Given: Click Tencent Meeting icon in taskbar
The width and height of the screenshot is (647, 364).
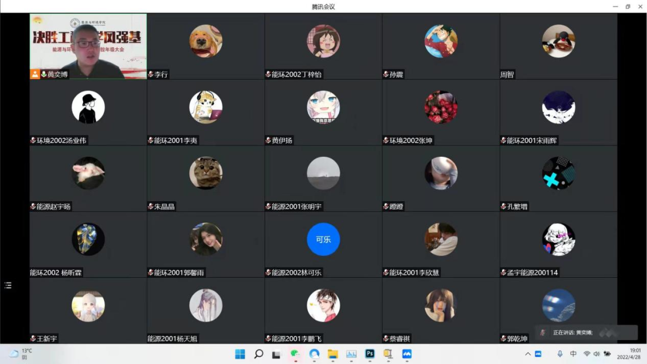Looking at the screenshot, I should click(x=407, y=354).
